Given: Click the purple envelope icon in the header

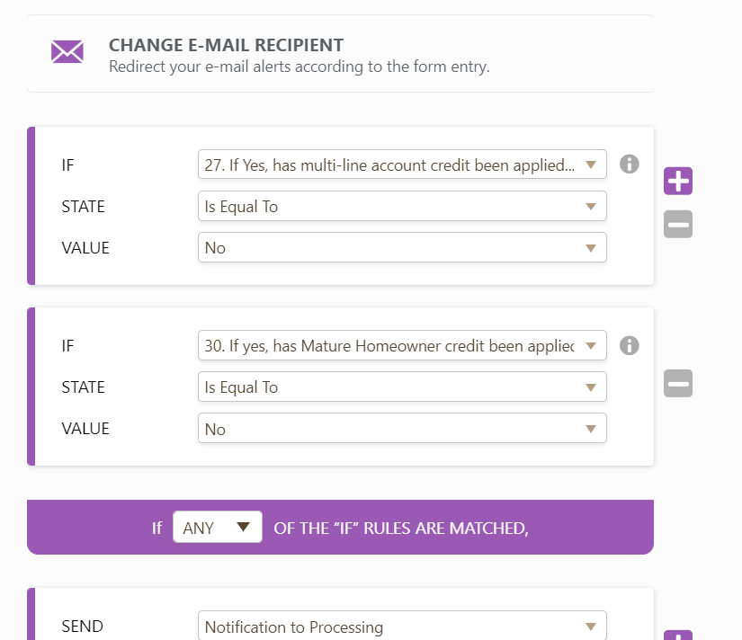Looking at the screenshot, I should 67,51.
